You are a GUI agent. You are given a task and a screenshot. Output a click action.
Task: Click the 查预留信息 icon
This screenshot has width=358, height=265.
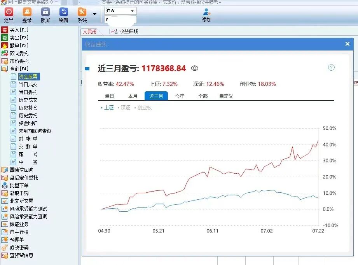(5, 255)
